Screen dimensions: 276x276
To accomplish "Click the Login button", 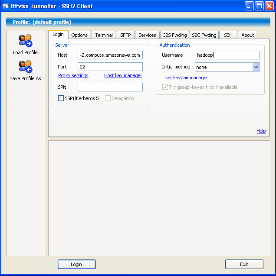I will pos(77,264).
